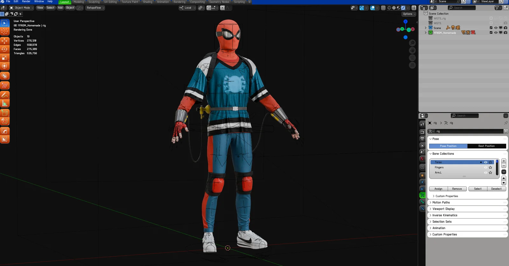Toggle camera view icon in viewport
The height and width of the screenshot is (266, 509).
coord(412,58)
